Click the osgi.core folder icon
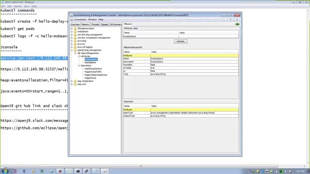This screenshot has width=310, height=174. [x=75, y=84]
